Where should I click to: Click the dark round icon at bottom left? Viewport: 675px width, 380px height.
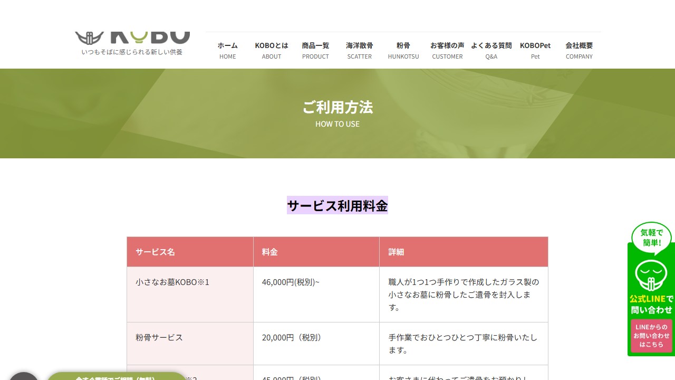(x=24, y=376)
